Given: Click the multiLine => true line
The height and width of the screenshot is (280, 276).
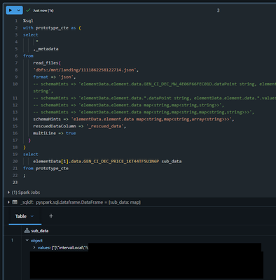Looking at the screenshot, I should [55, 133].
